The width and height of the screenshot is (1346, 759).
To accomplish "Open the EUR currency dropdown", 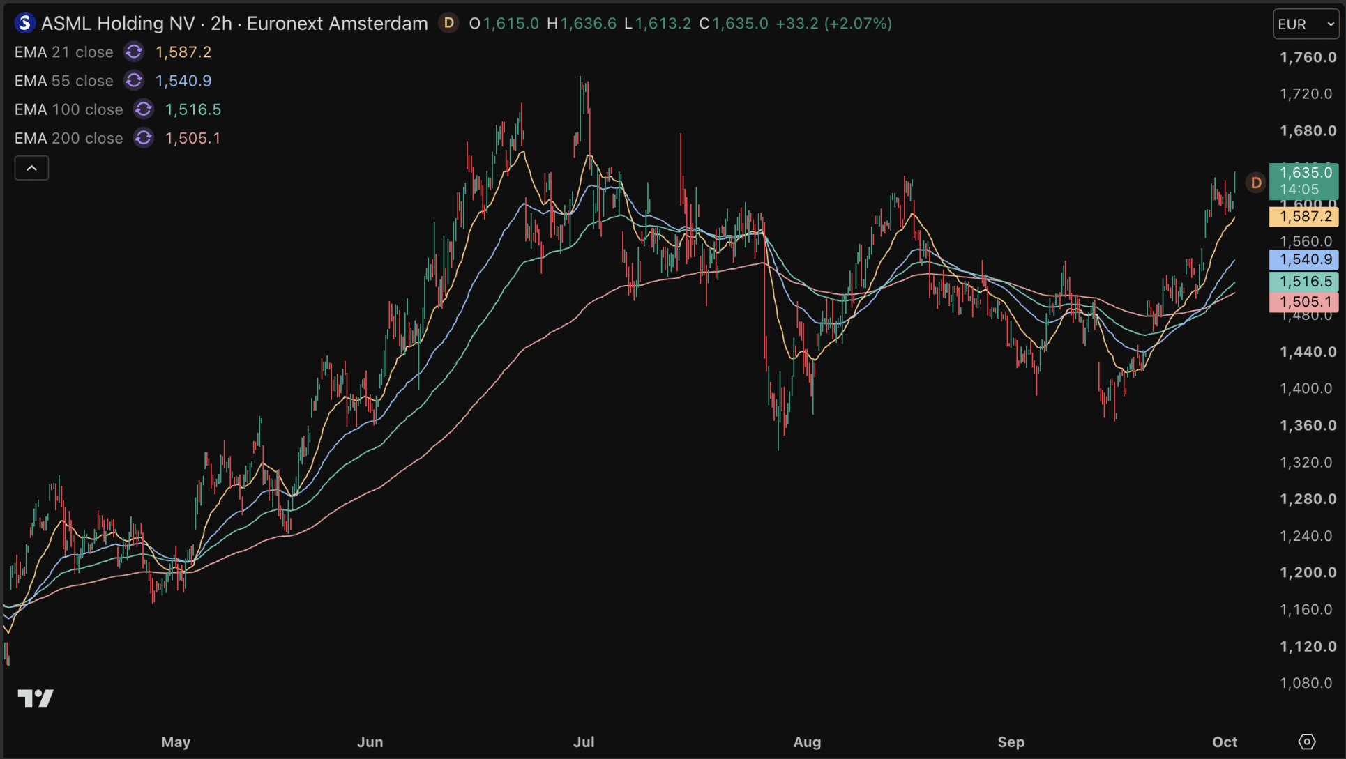I will pyautogui.click(x=1306, y=24).
